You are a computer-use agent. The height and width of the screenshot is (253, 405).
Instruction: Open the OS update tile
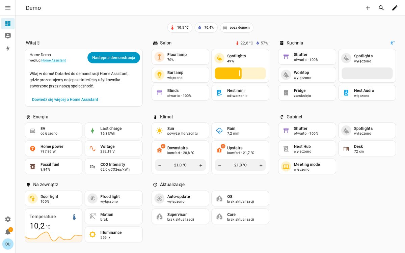pos(240,199)
